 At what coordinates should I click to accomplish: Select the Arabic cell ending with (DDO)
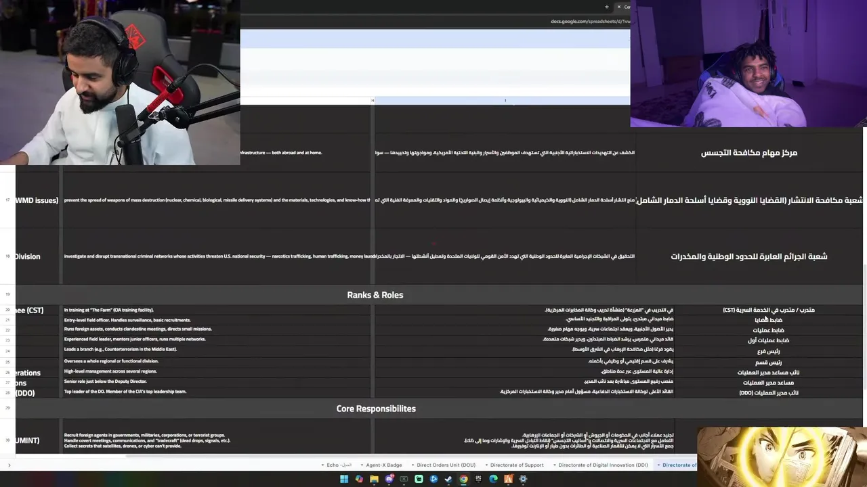click(769, 393)
